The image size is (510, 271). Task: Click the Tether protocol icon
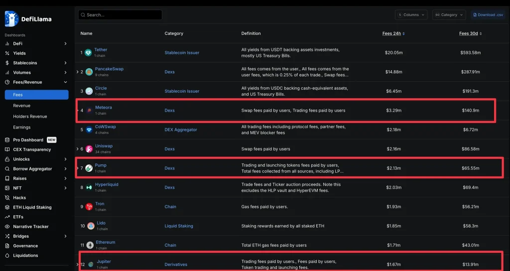(x=89, y=53)
